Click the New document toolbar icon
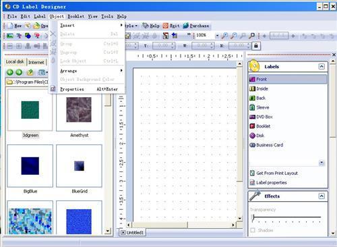Screen dimensions: 337x247 (10, 26)
